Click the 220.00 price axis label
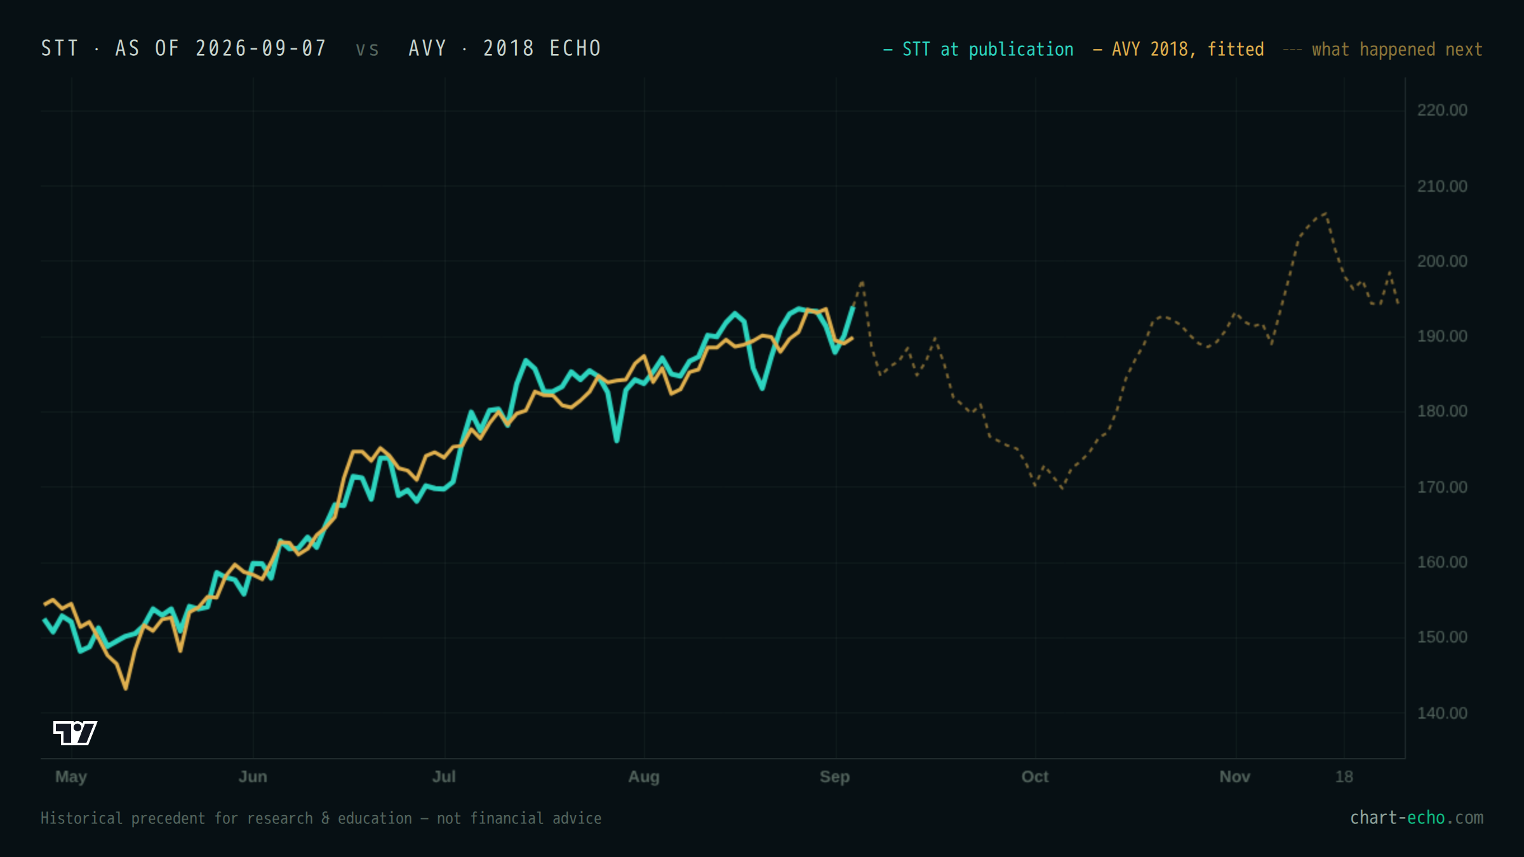 click(1442, 110)
